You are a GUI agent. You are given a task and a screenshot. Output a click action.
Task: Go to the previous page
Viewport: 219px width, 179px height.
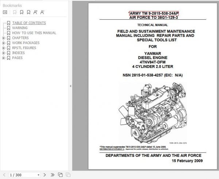click(x=4, y=175)
